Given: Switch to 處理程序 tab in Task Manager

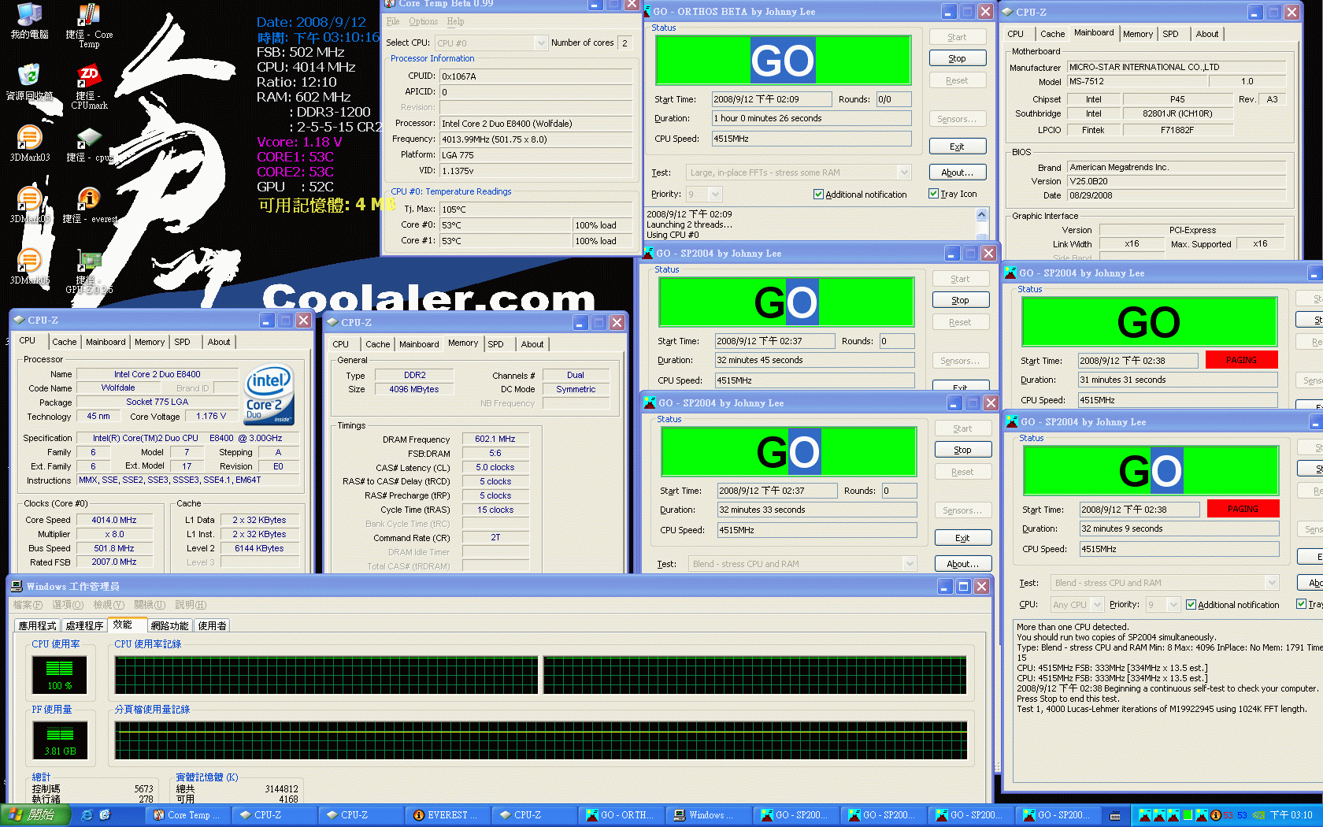Looking at the screenshot, I should coord(84,625).
